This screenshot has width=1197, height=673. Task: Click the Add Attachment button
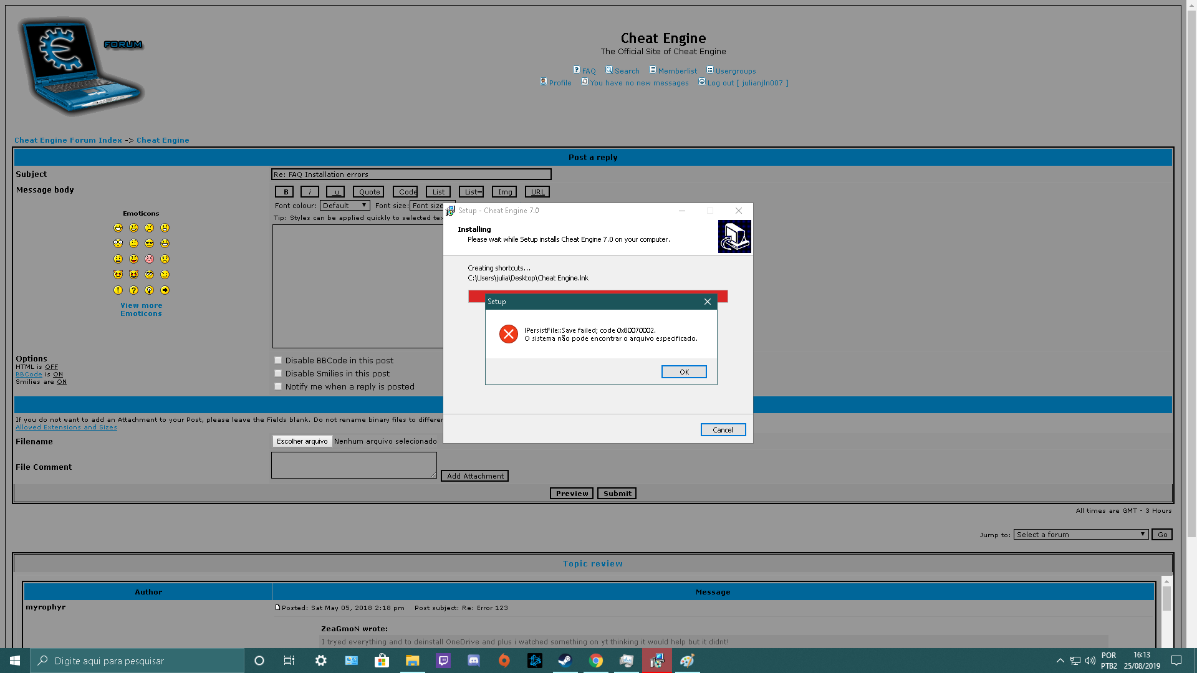[474, 475]
